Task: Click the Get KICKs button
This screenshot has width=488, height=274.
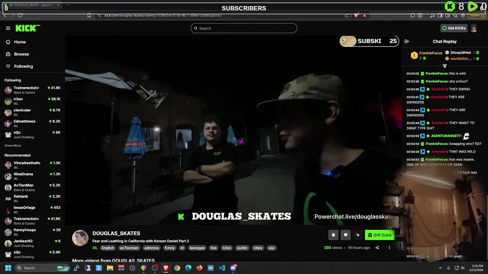Action: pos(454,28)
